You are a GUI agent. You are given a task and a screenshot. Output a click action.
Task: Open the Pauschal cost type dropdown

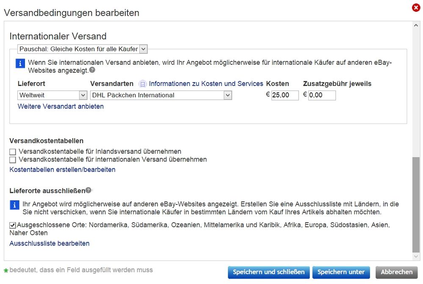(x=82, y=49)
